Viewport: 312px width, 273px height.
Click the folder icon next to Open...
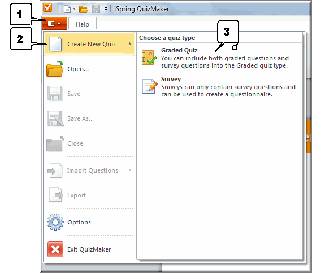[x=55, y=69]
